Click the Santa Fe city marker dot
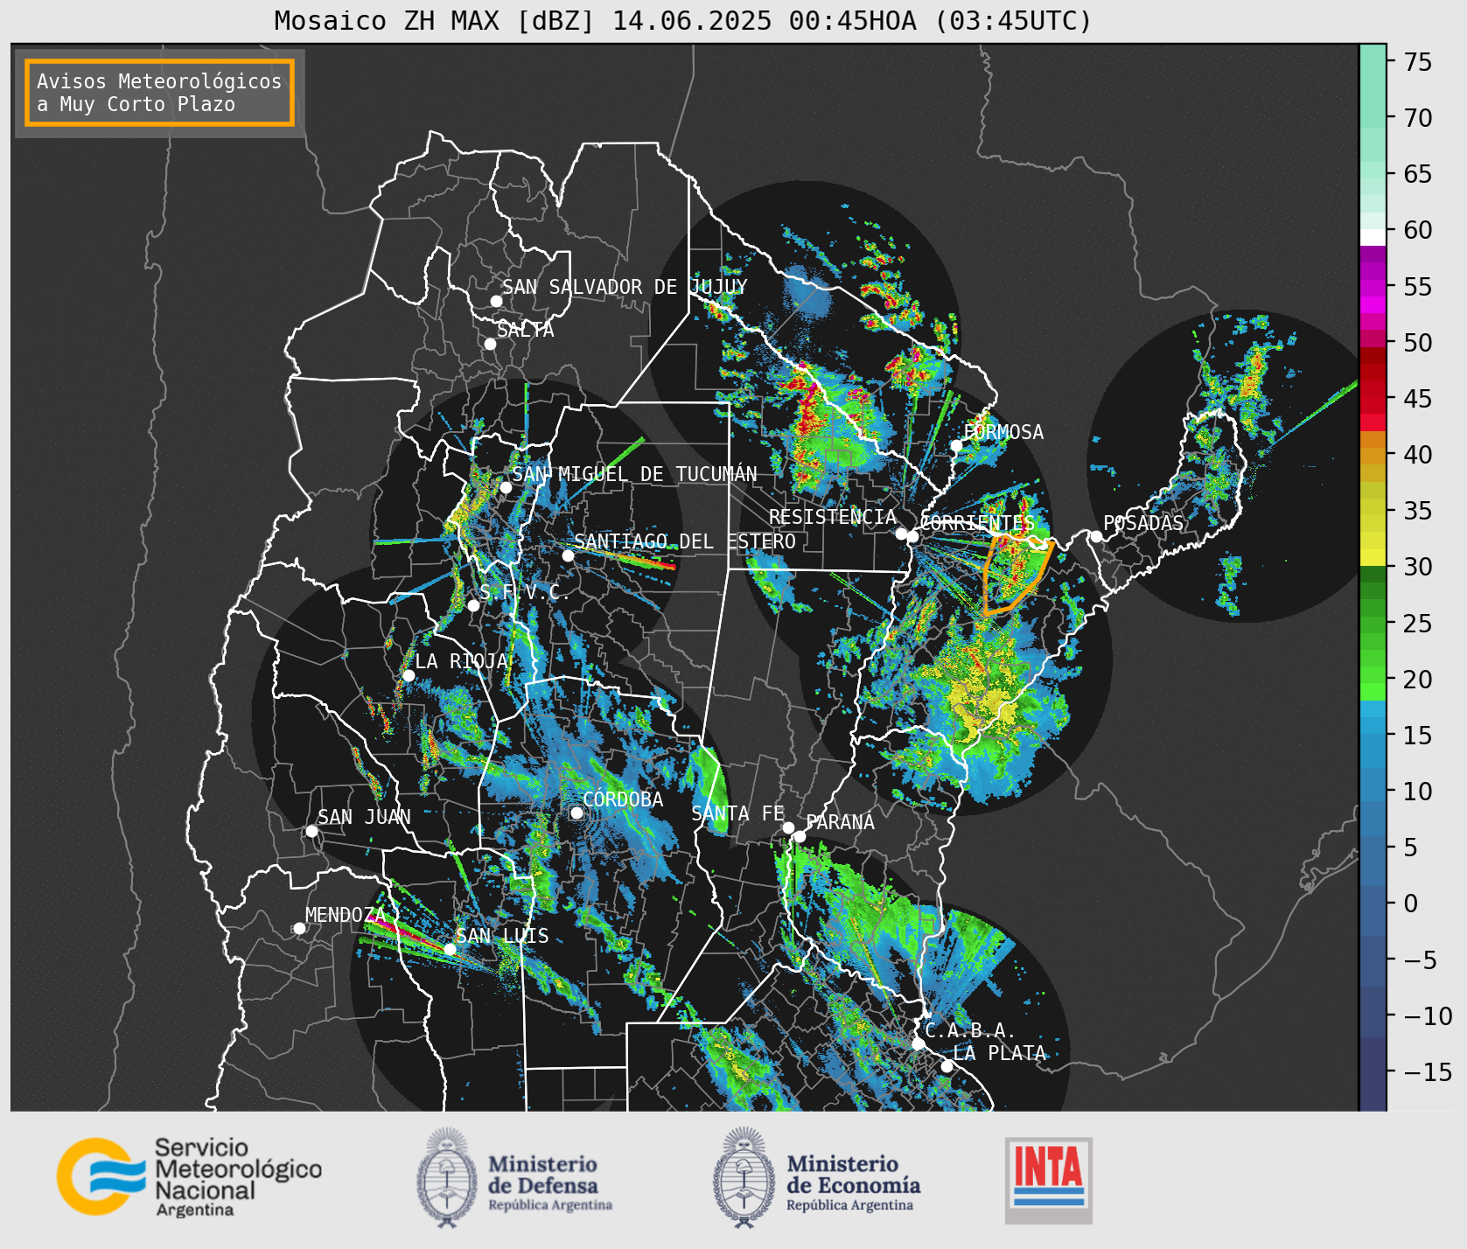Image resolution: width=1467 pixels, height=1249 pixels. 788,827
